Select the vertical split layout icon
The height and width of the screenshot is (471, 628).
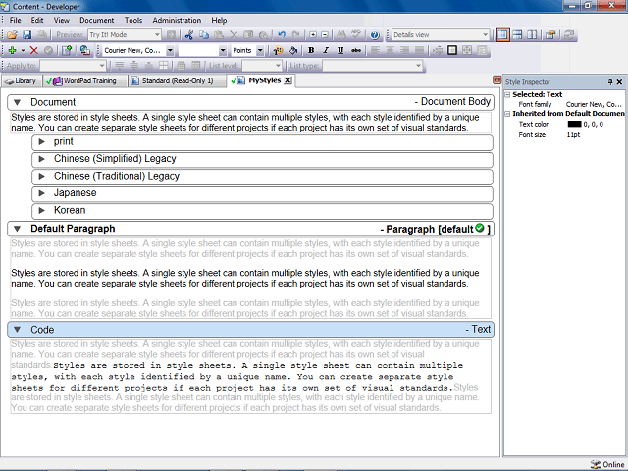(532, 35)
